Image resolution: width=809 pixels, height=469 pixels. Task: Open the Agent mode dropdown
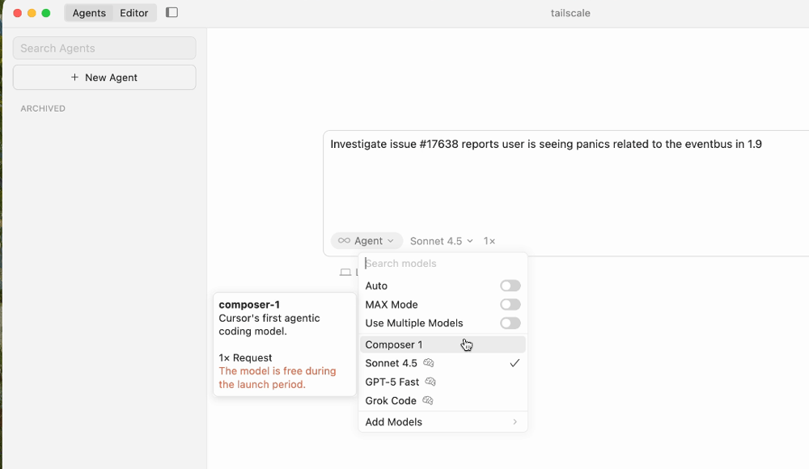(366, 241)
